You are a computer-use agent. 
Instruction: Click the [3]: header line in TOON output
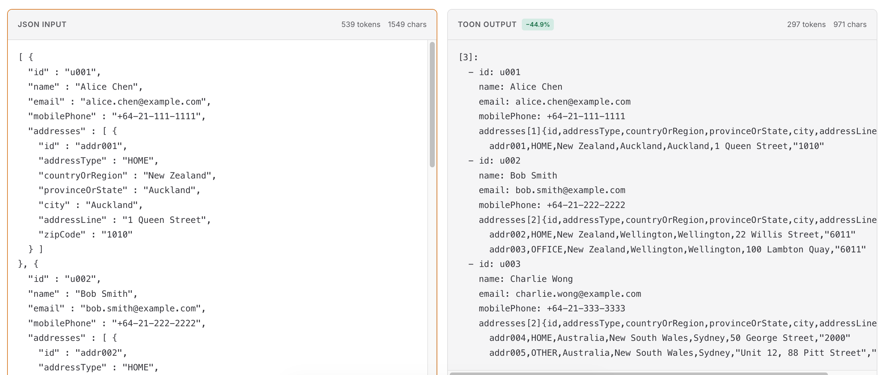pos(468,57)
